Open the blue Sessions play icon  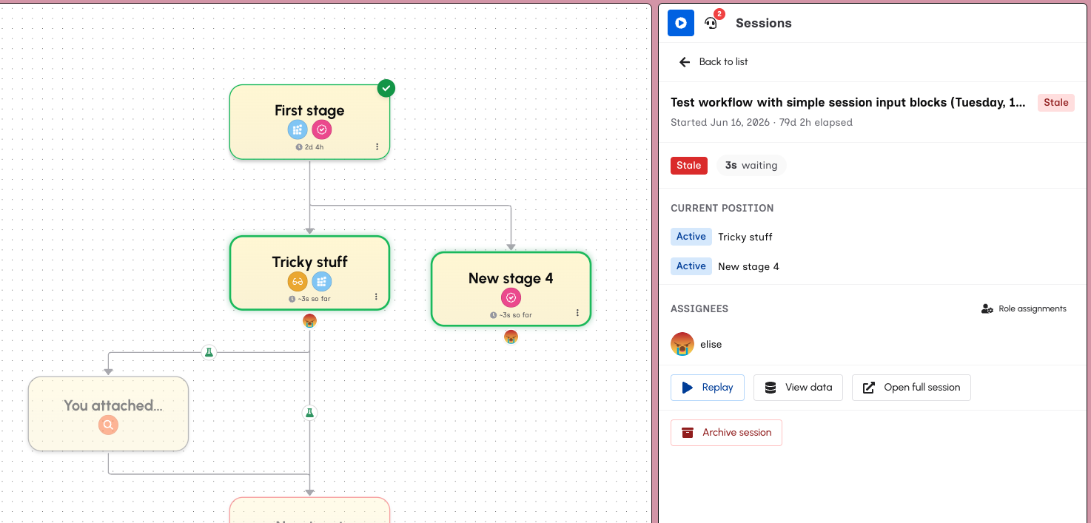pyautogui.click(x=680, y=23)
